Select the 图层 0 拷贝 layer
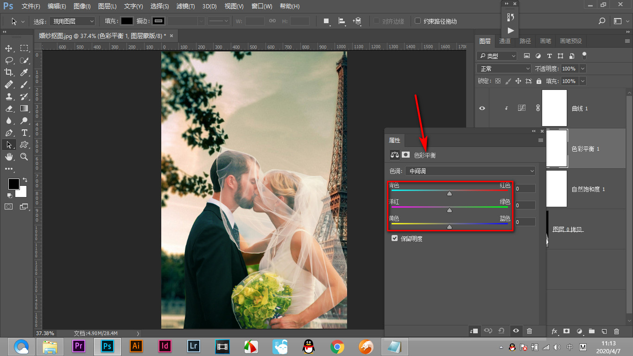633x356 pixels. [568, 229]
